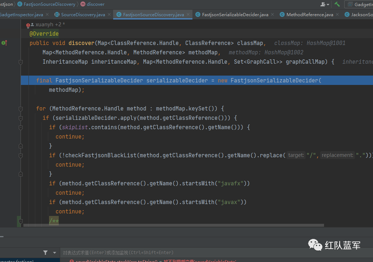Image resolution: width=373 pixels, height=262 pixels.
Task: Click the overriding method gutter icon
Action: [x=4, y=43]
